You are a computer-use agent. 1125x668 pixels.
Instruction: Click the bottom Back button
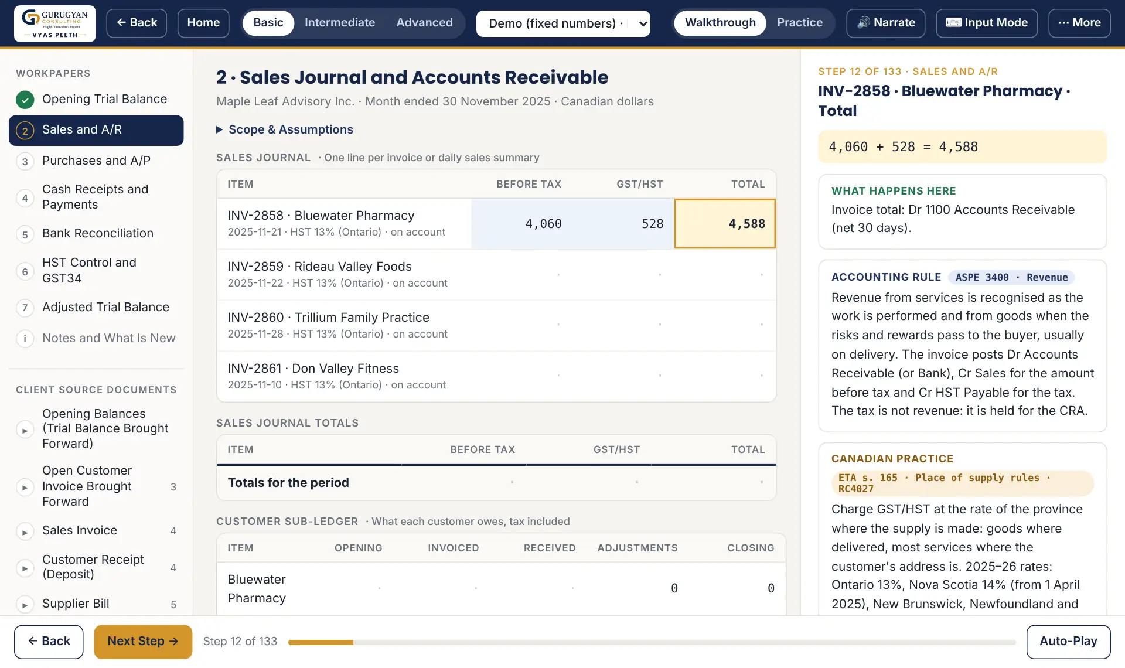tap(49, 642)
